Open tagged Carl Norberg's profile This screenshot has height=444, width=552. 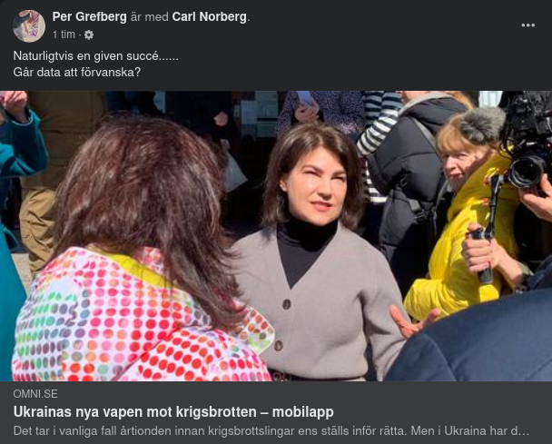[x=210, y=16]
